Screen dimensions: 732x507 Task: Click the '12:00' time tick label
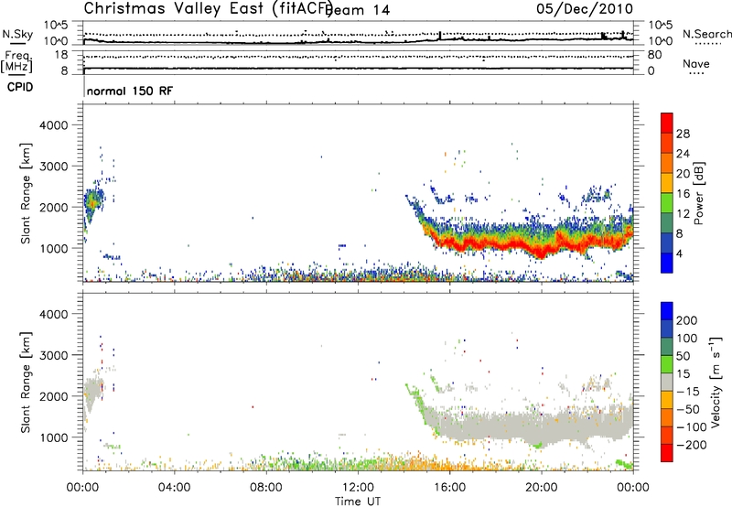coord(358,488)
